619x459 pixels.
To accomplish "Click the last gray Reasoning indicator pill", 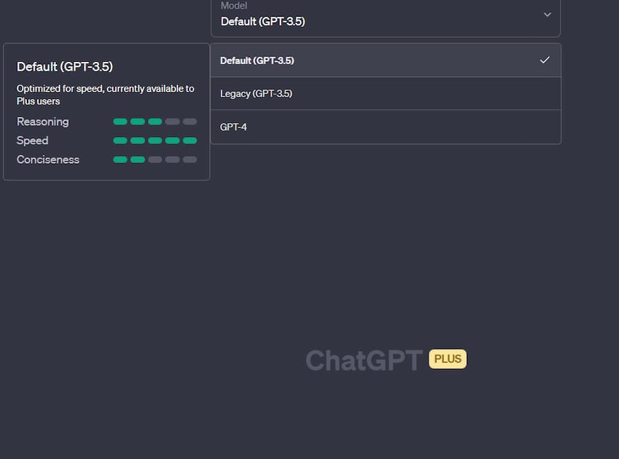I will 190,122.
